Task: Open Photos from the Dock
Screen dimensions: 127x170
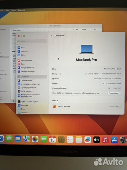Action: coord(35,139)
